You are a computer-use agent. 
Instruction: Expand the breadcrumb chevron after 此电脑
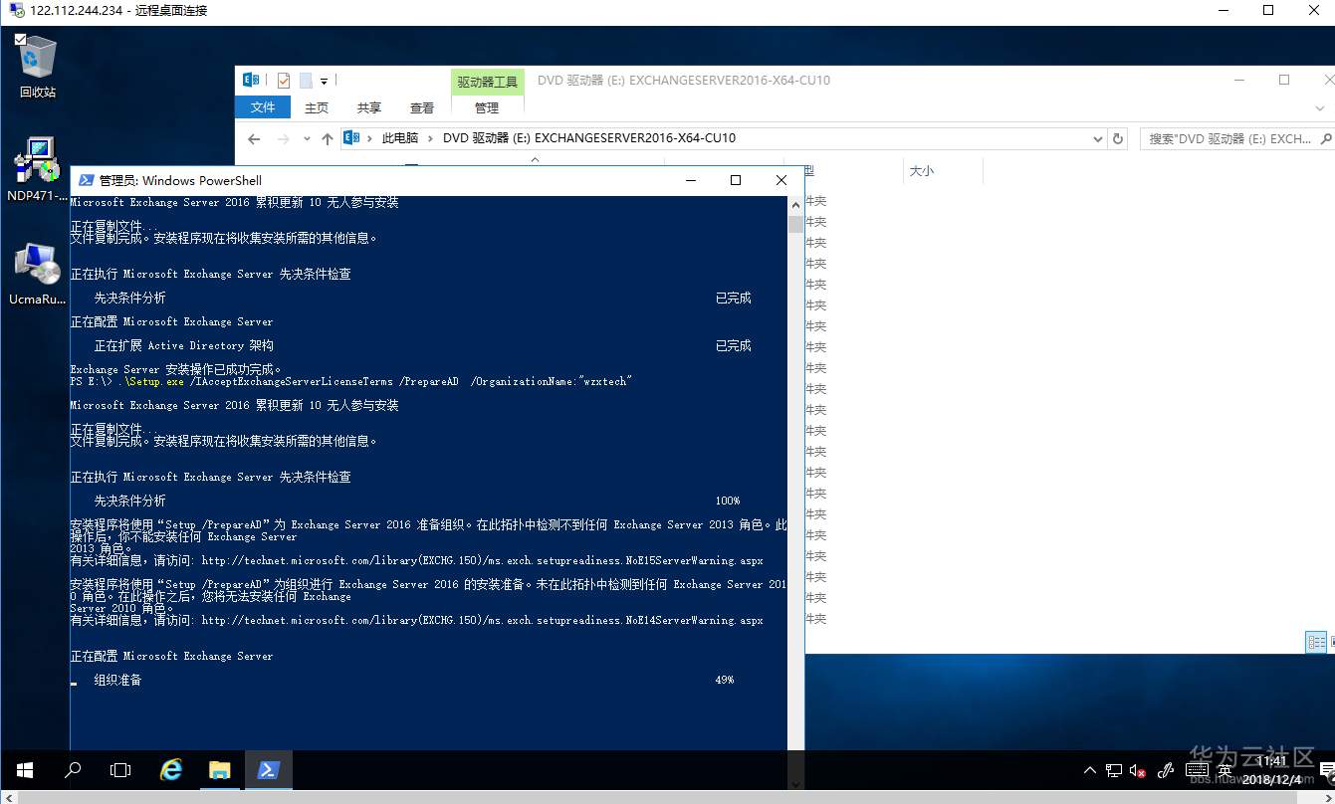[x=431, y=138]
